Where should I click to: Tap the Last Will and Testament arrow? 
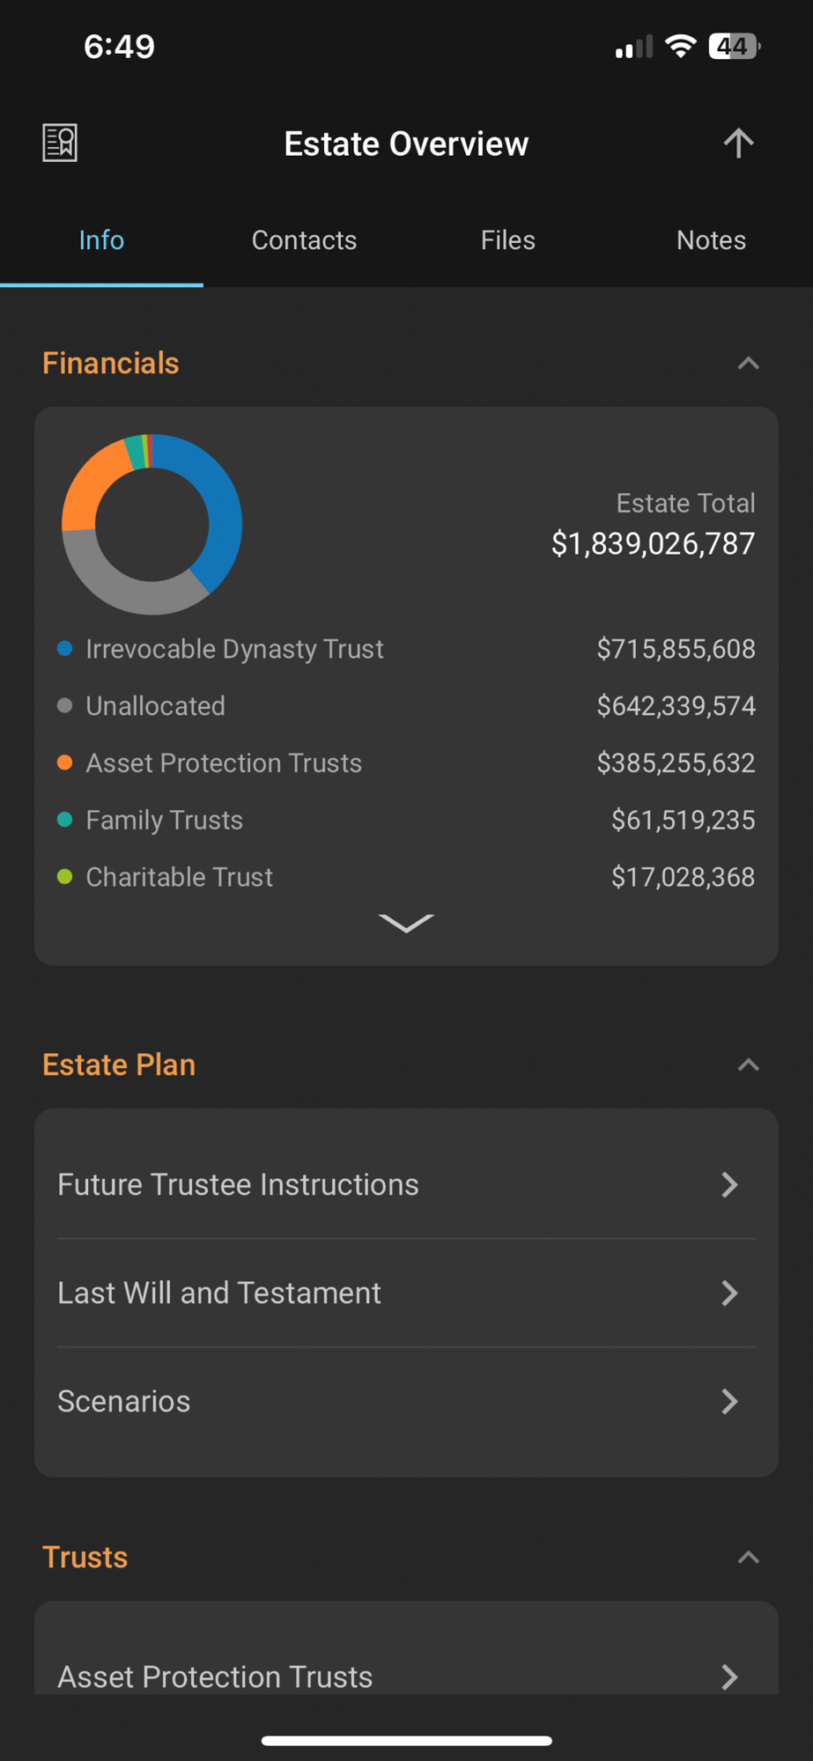(729, 1293)
